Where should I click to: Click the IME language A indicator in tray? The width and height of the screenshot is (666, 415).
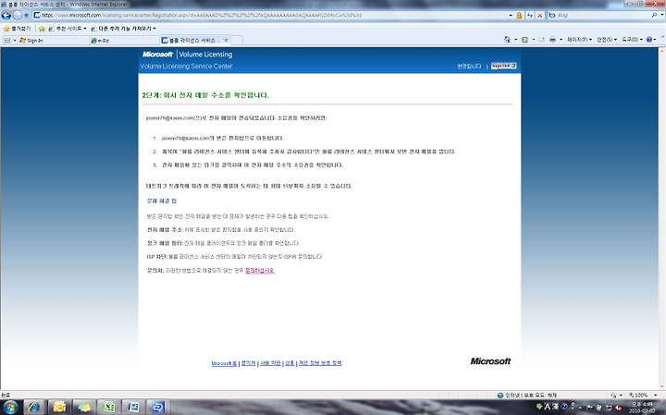pyautogui.click(x=547, y=407)
